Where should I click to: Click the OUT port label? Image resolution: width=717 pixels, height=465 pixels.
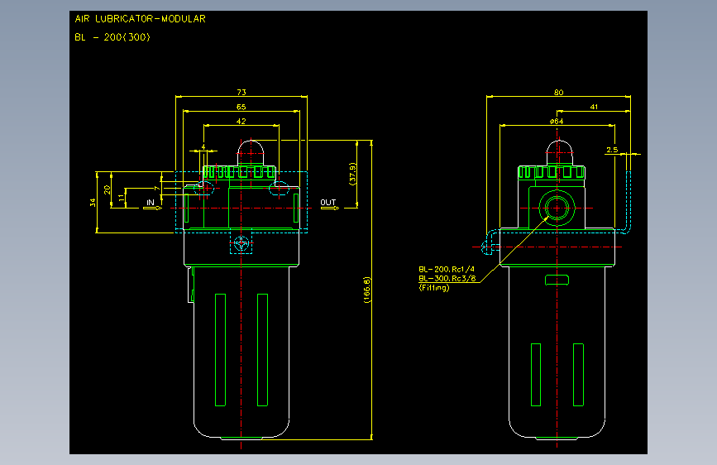[327, 202]
